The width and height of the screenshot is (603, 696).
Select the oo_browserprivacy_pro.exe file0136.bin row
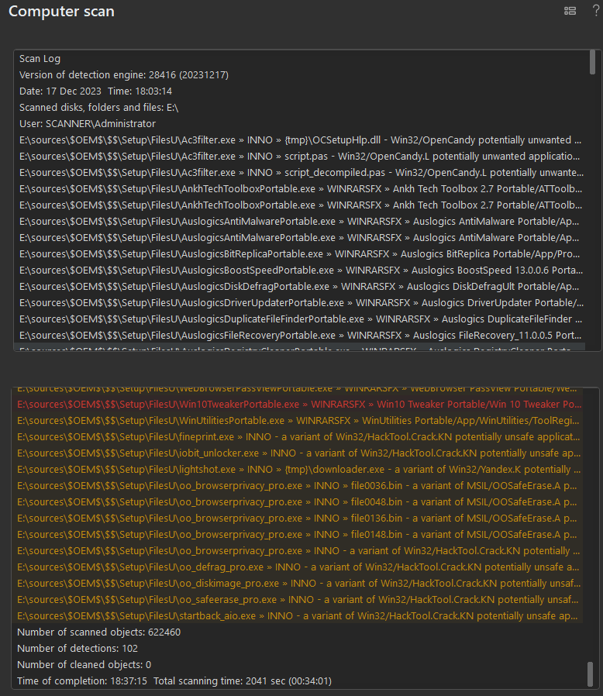pos(297,519)
